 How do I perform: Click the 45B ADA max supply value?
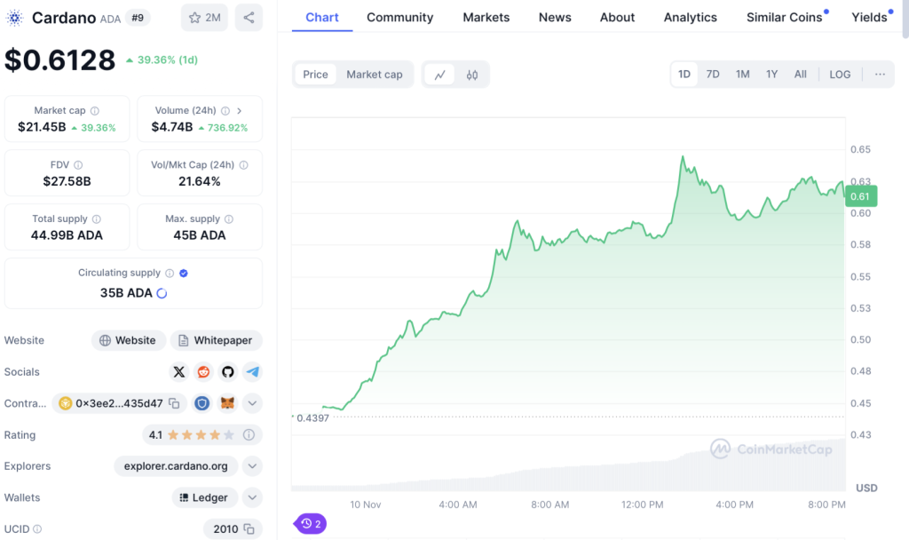point(200,235)
